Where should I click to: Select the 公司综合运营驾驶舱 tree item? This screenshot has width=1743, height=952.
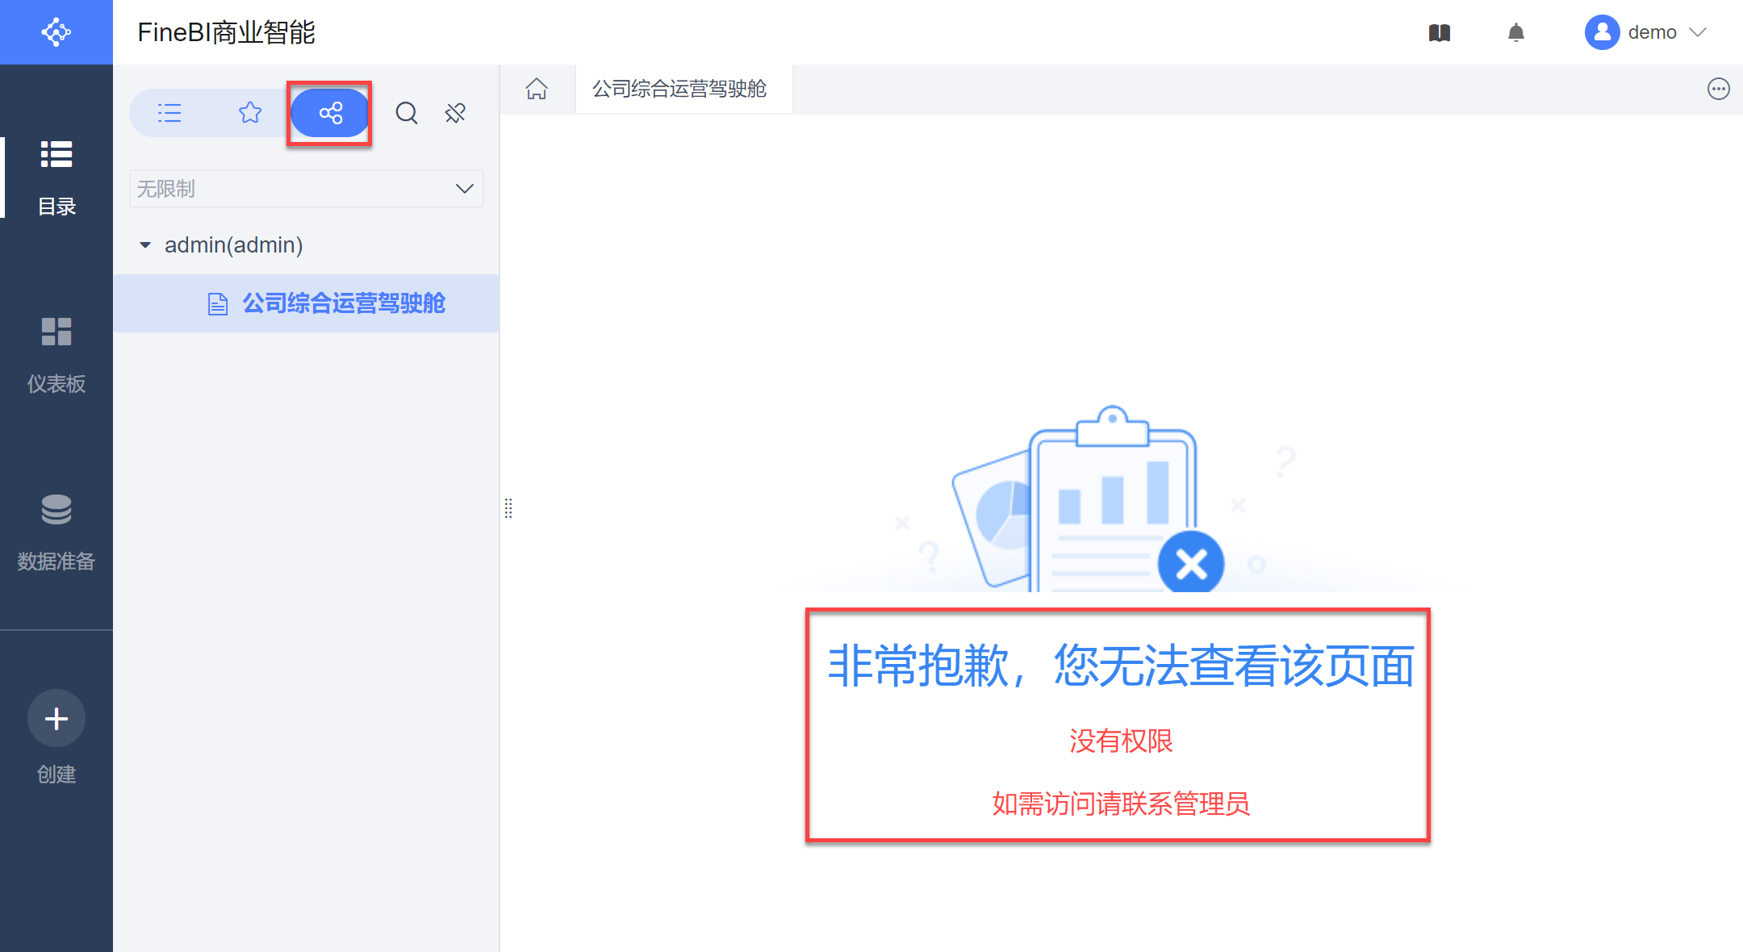(x=343, y=303)
